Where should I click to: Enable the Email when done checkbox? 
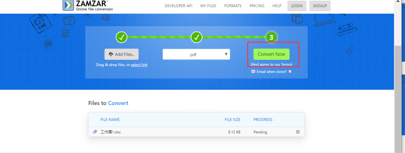(290, 72)
